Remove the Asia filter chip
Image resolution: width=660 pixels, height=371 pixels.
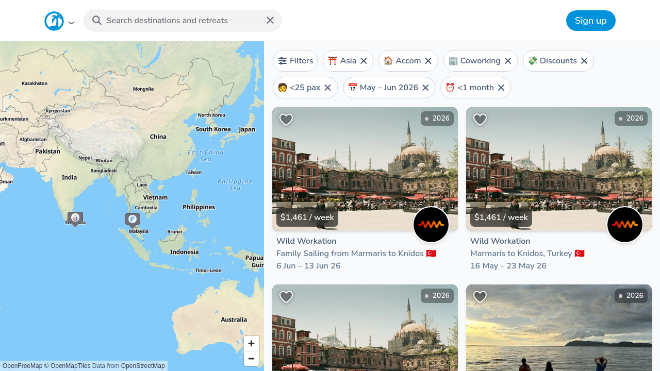(364, 61)
